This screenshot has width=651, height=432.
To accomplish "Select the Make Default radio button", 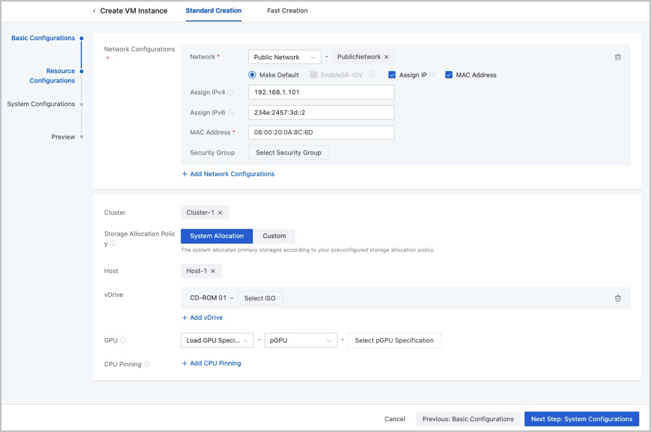I will coord(252,75).
